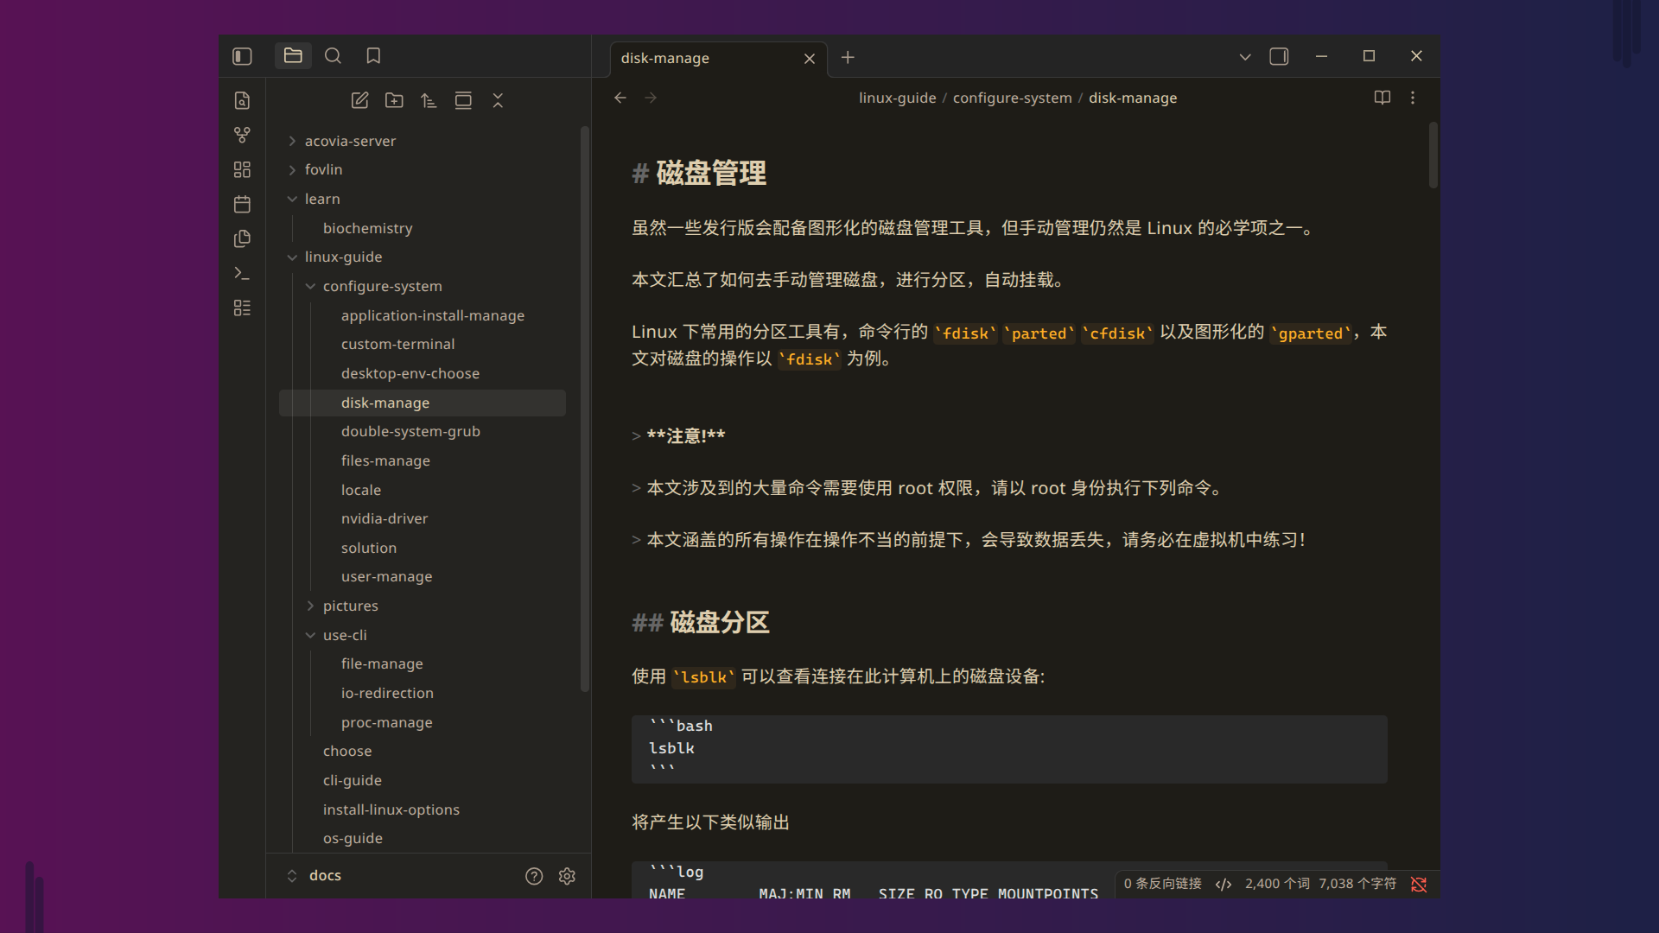Click the last ribbon list icon
The image size is (1659, 933).
pos(242,308)
